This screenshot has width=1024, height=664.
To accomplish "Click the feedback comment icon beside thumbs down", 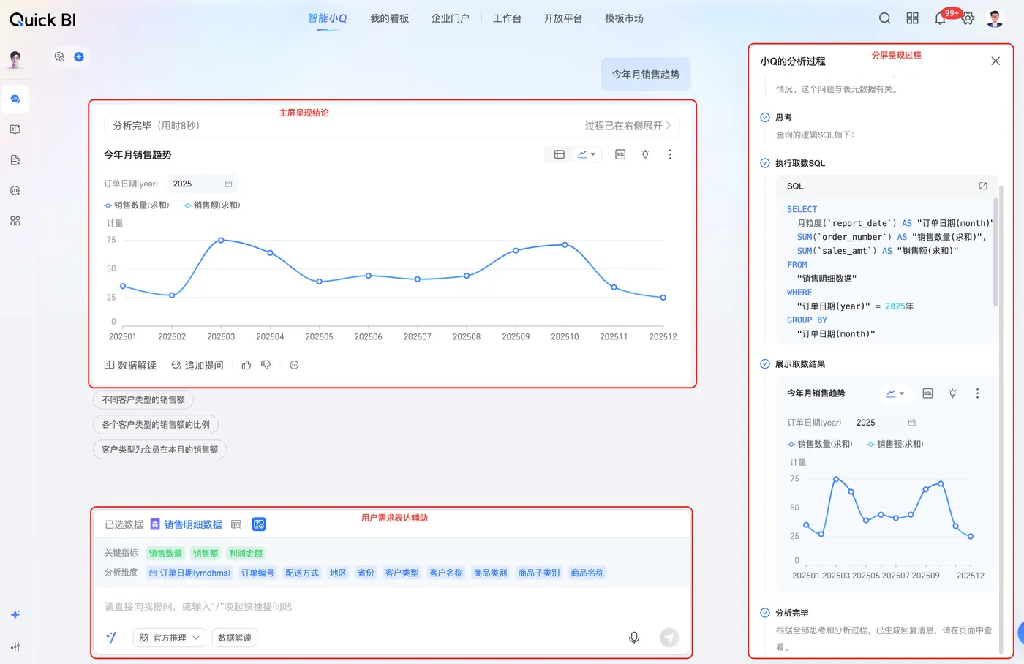I will (x=294, y=365).
